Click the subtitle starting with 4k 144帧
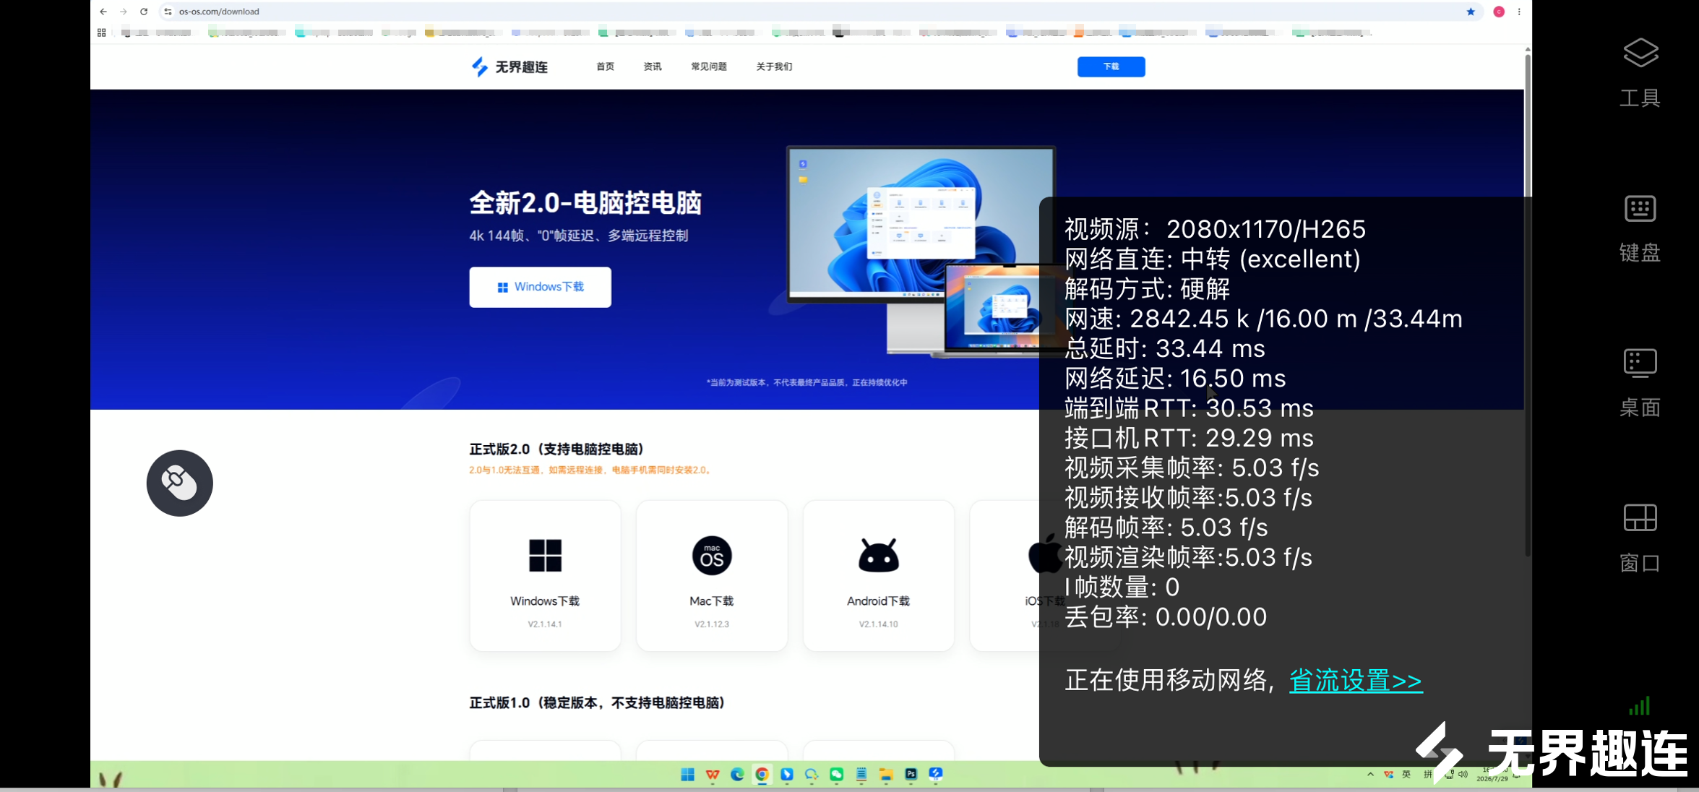The height and width of the screenshot is (792, 1699). pos(579,236)
